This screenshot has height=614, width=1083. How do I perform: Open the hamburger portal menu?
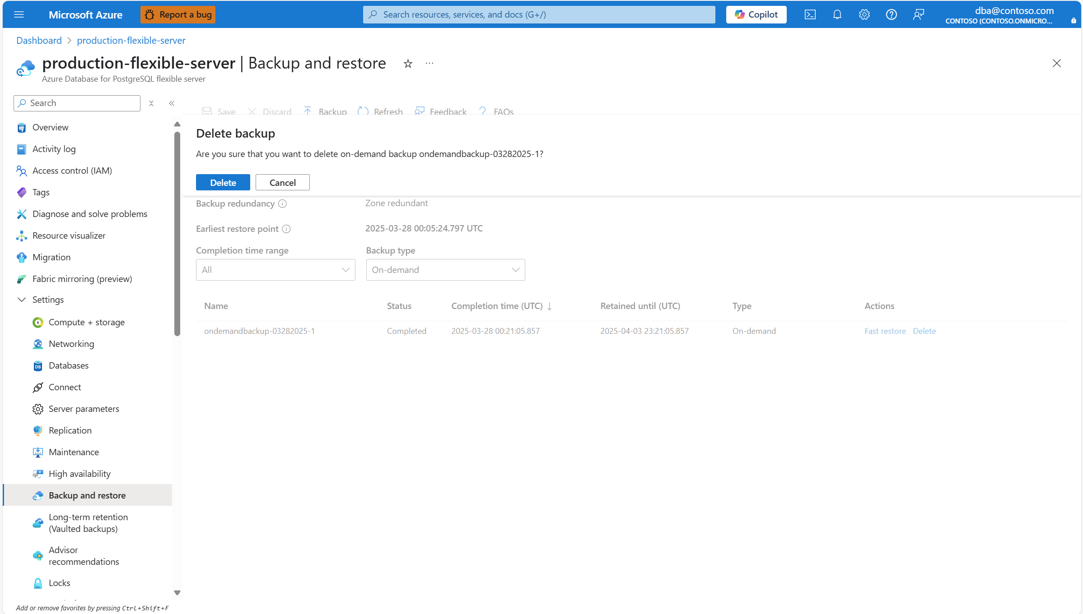[19, 14]
